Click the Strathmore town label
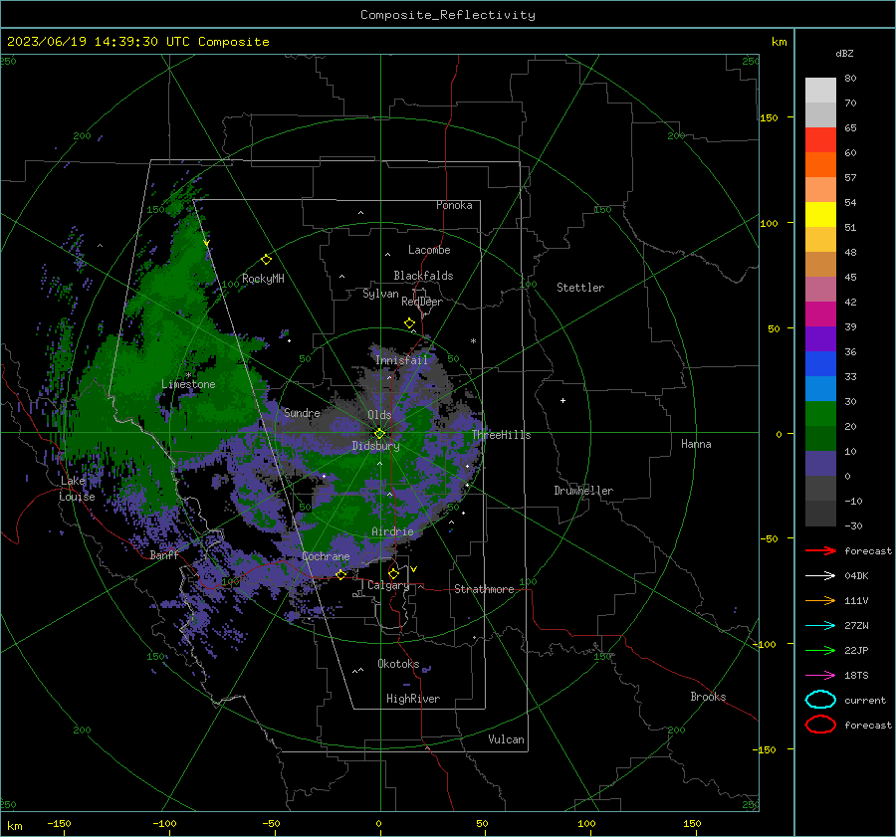Viewport: 896px width, 837px height. (x=484, y=589)
